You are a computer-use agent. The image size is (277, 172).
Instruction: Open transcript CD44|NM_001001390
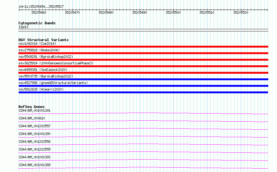(35, 134)
